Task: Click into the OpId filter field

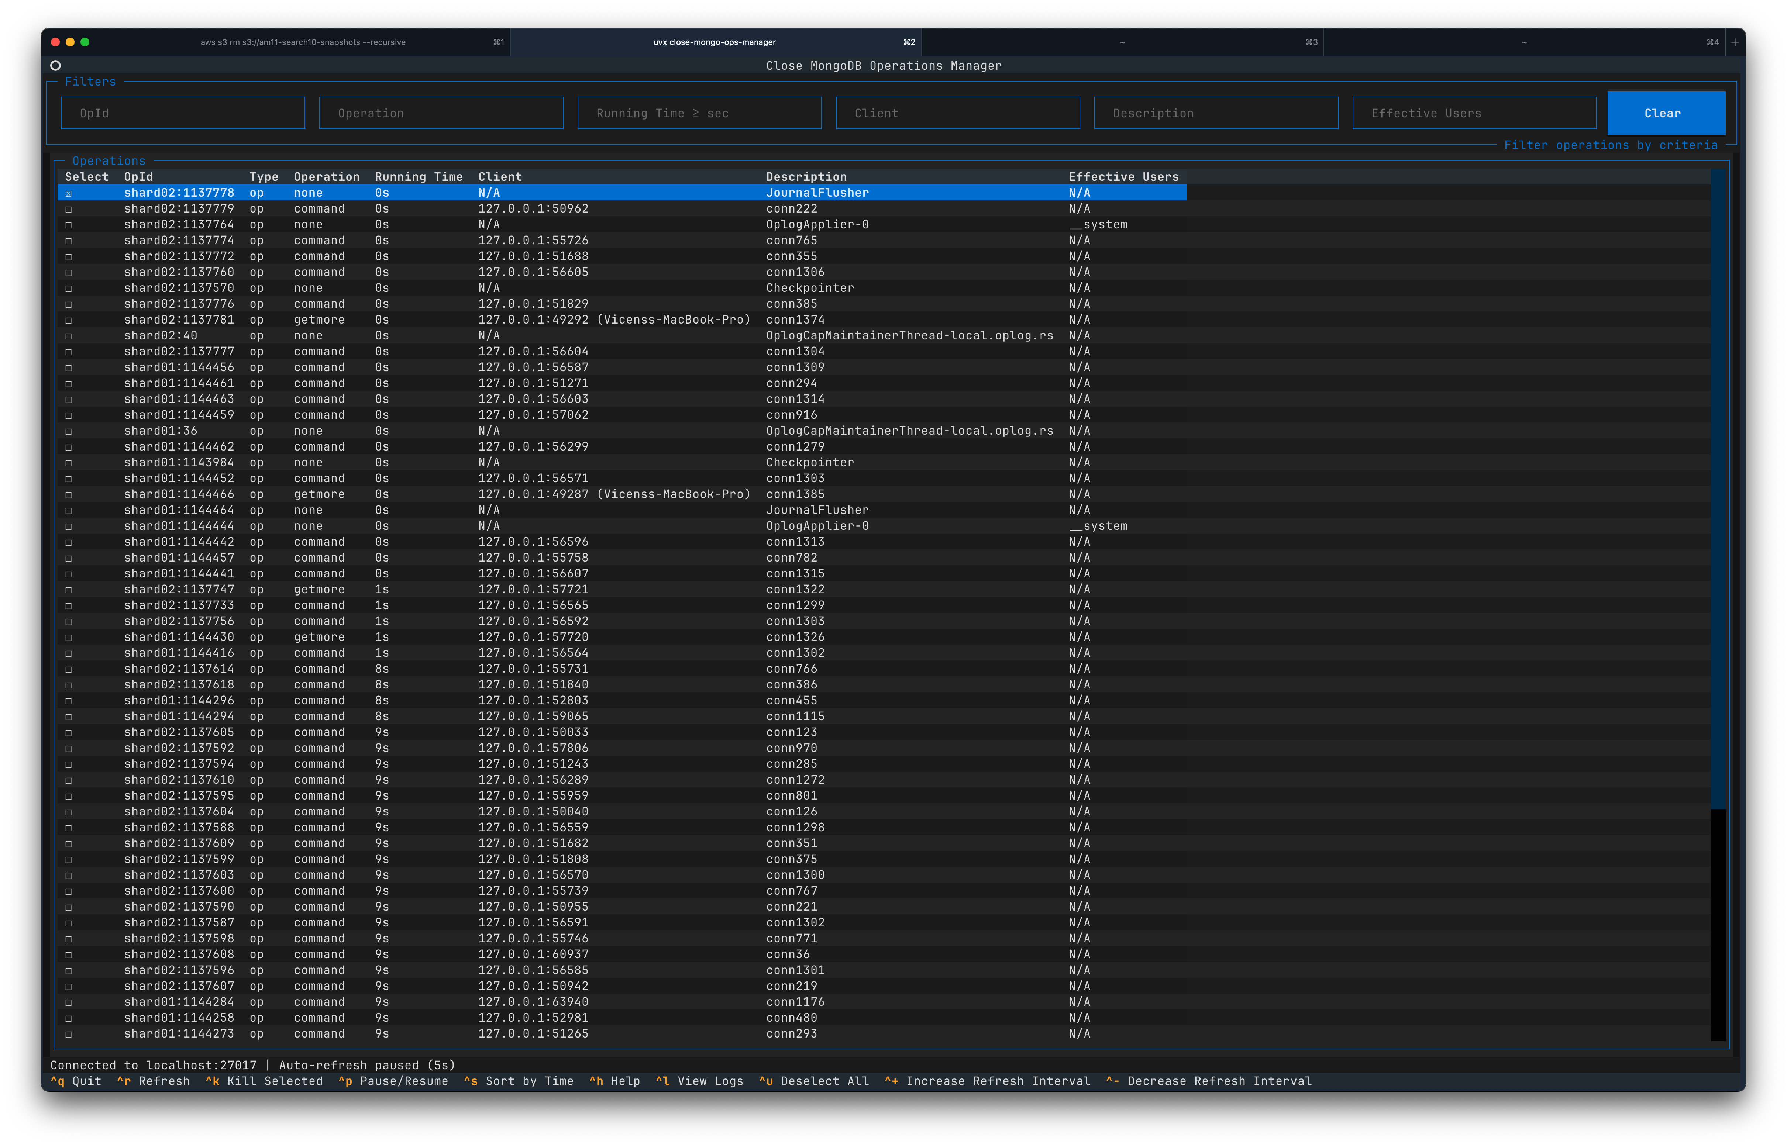Action: point(182,113)
